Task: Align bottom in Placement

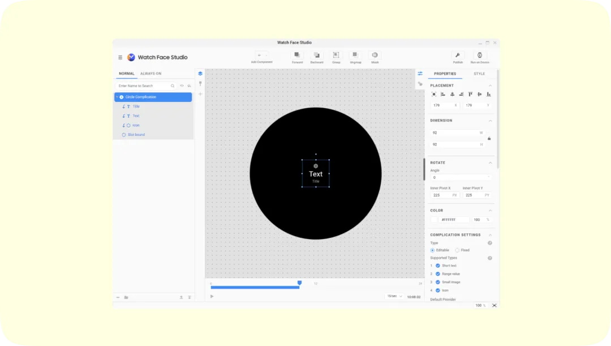Action: point(489,95)
